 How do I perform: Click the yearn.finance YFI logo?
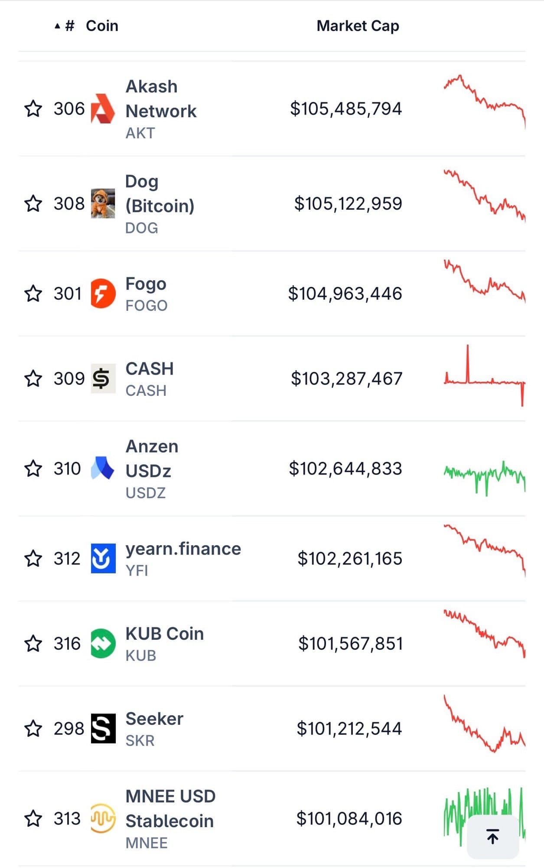pos(103,558)
